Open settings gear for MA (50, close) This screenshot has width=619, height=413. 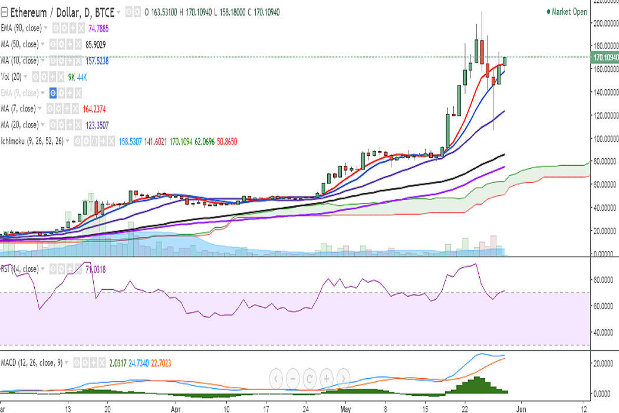tap(61, 45)
